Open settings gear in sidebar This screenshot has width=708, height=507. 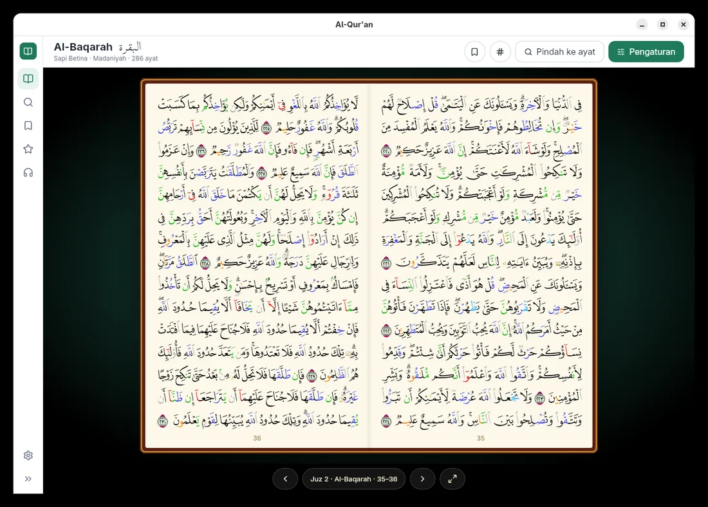click(x=28, y=455)
